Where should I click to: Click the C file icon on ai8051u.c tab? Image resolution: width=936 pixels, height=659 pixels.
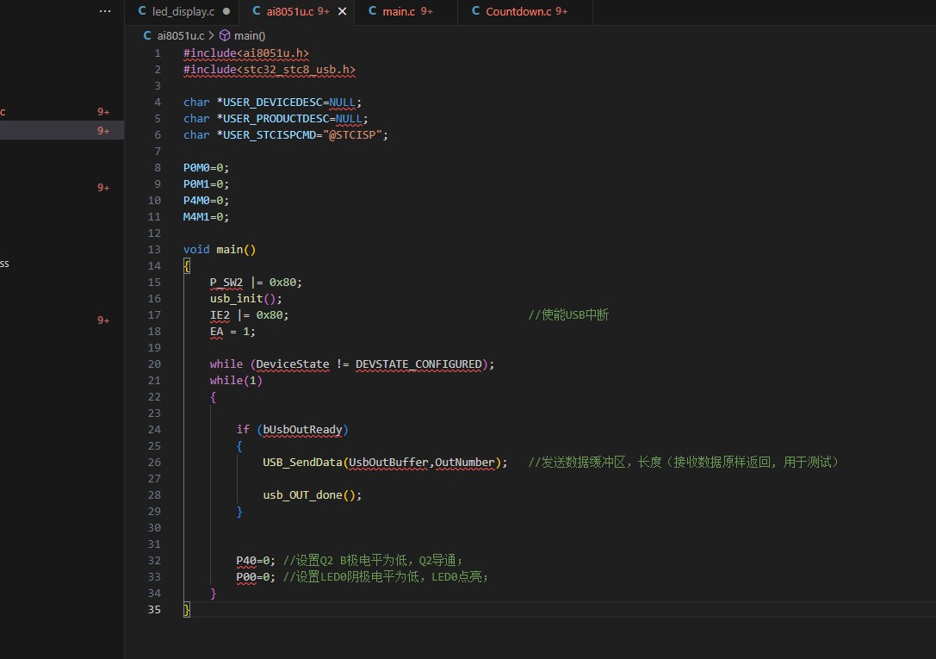point(257,11)
